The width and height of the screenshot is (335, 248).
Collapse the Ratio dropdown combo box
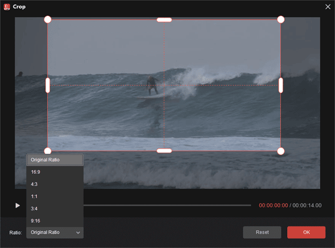pos(55,232)
